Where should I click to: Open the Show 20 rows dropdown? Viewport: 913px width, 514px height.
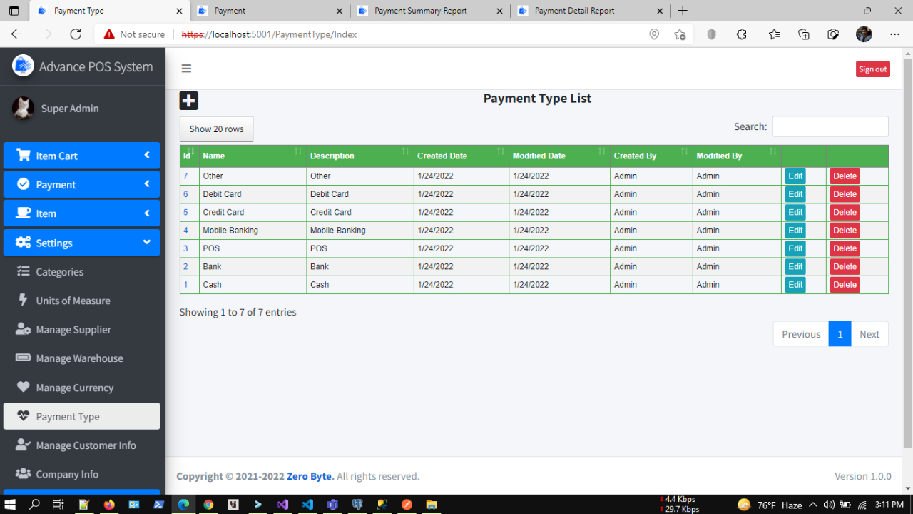click(x=215, y=128)
